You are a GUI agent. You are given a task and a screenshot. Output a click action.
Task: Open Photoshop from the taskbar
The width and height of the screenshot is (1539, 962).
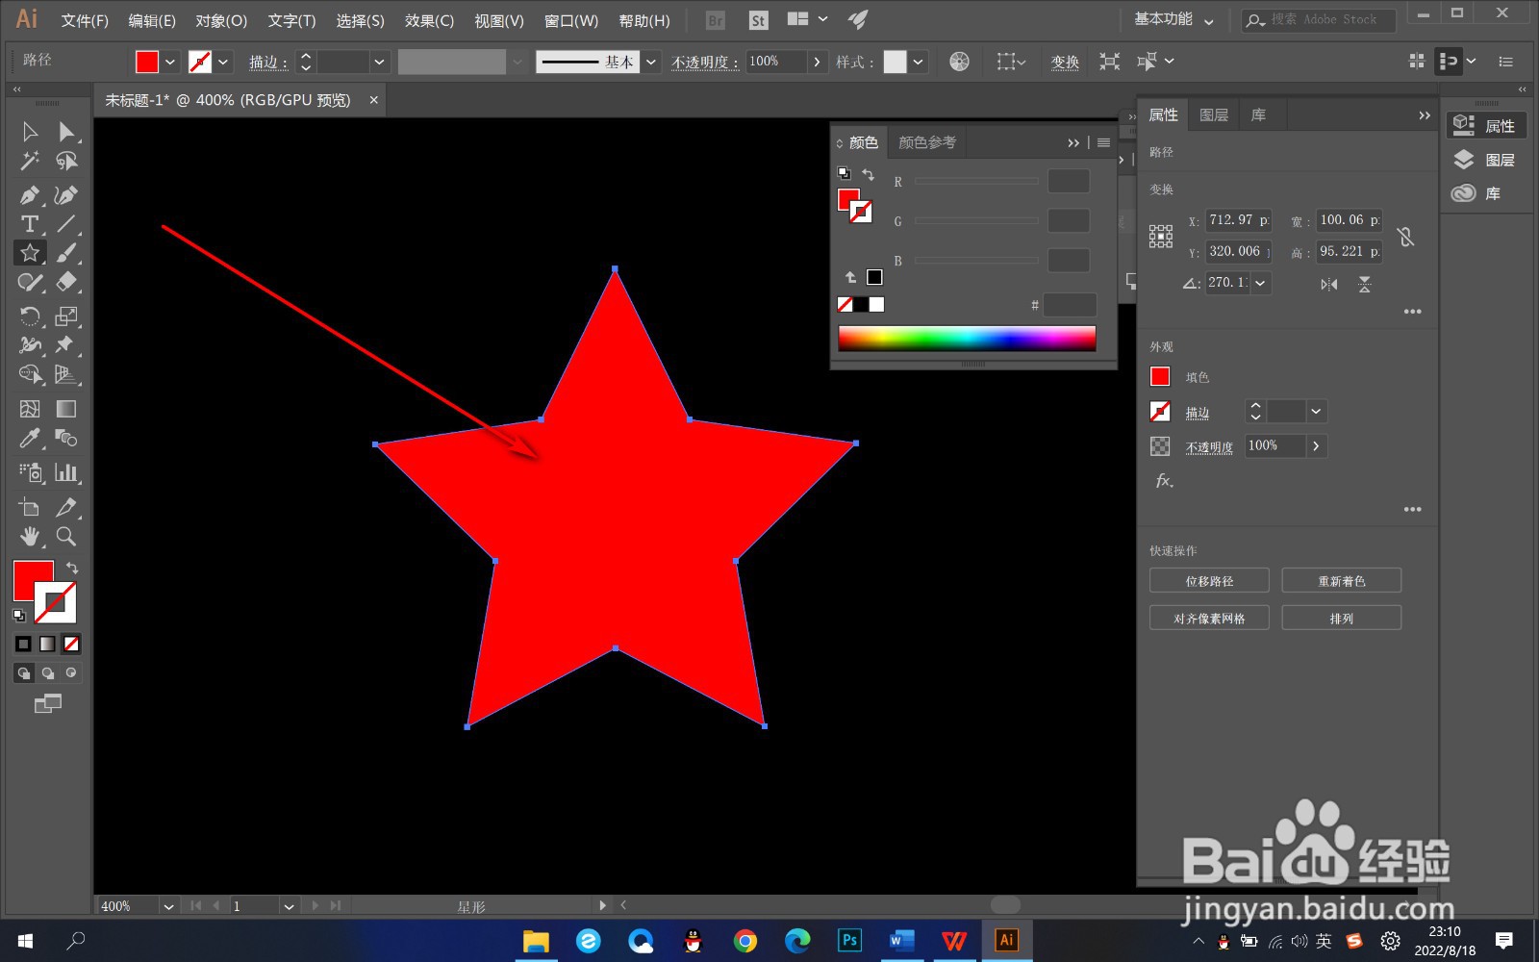[849, 940]
